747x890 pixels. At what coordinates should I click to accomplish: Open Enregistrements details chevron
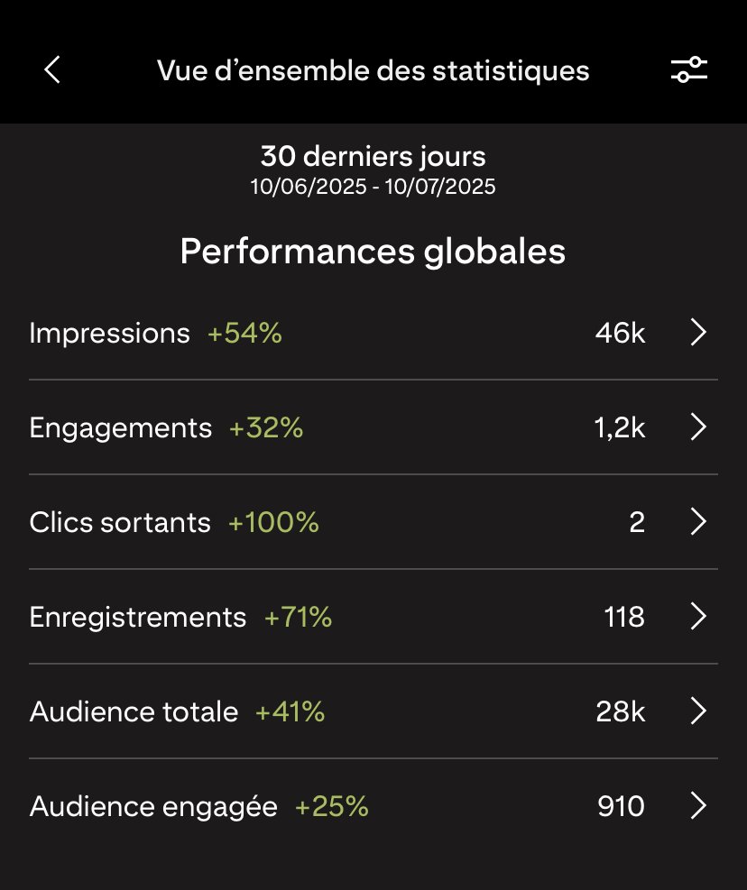[698, 617]
